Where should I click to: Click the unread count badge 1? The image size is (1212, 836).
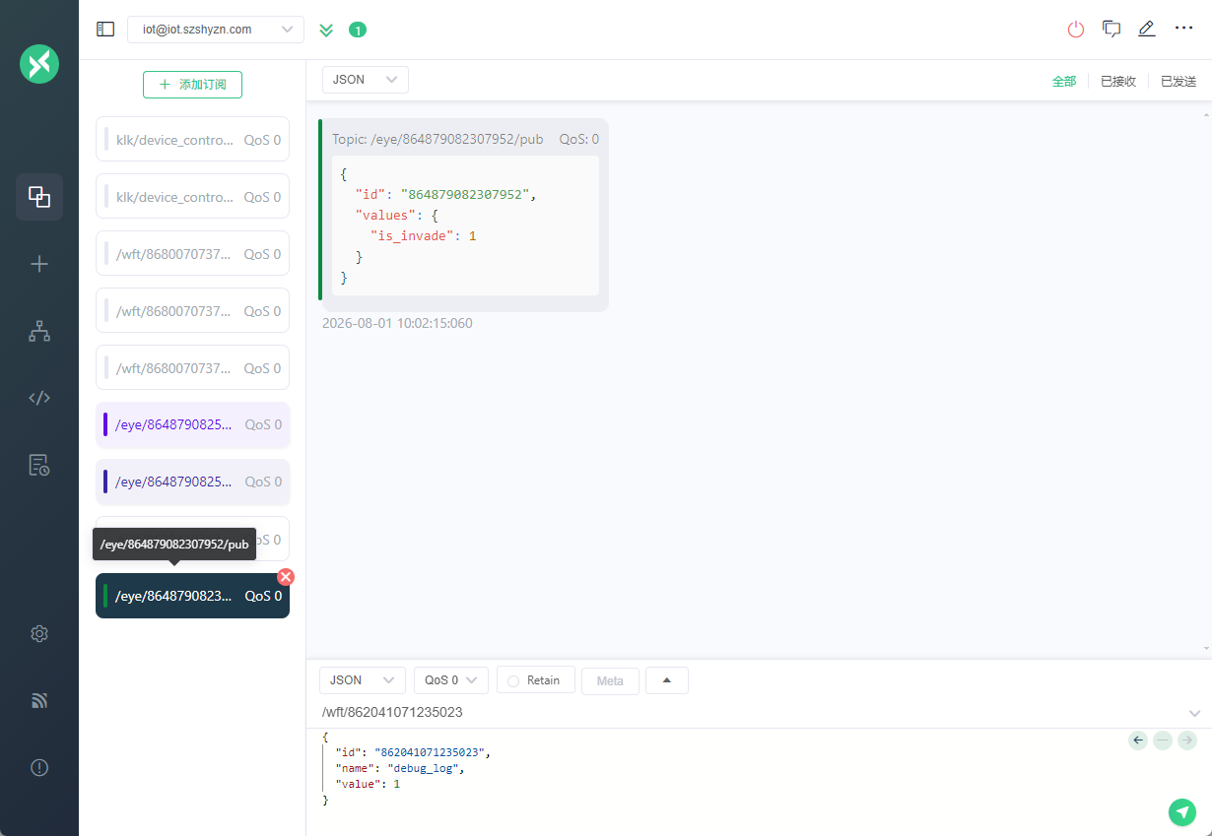[358, 30]
